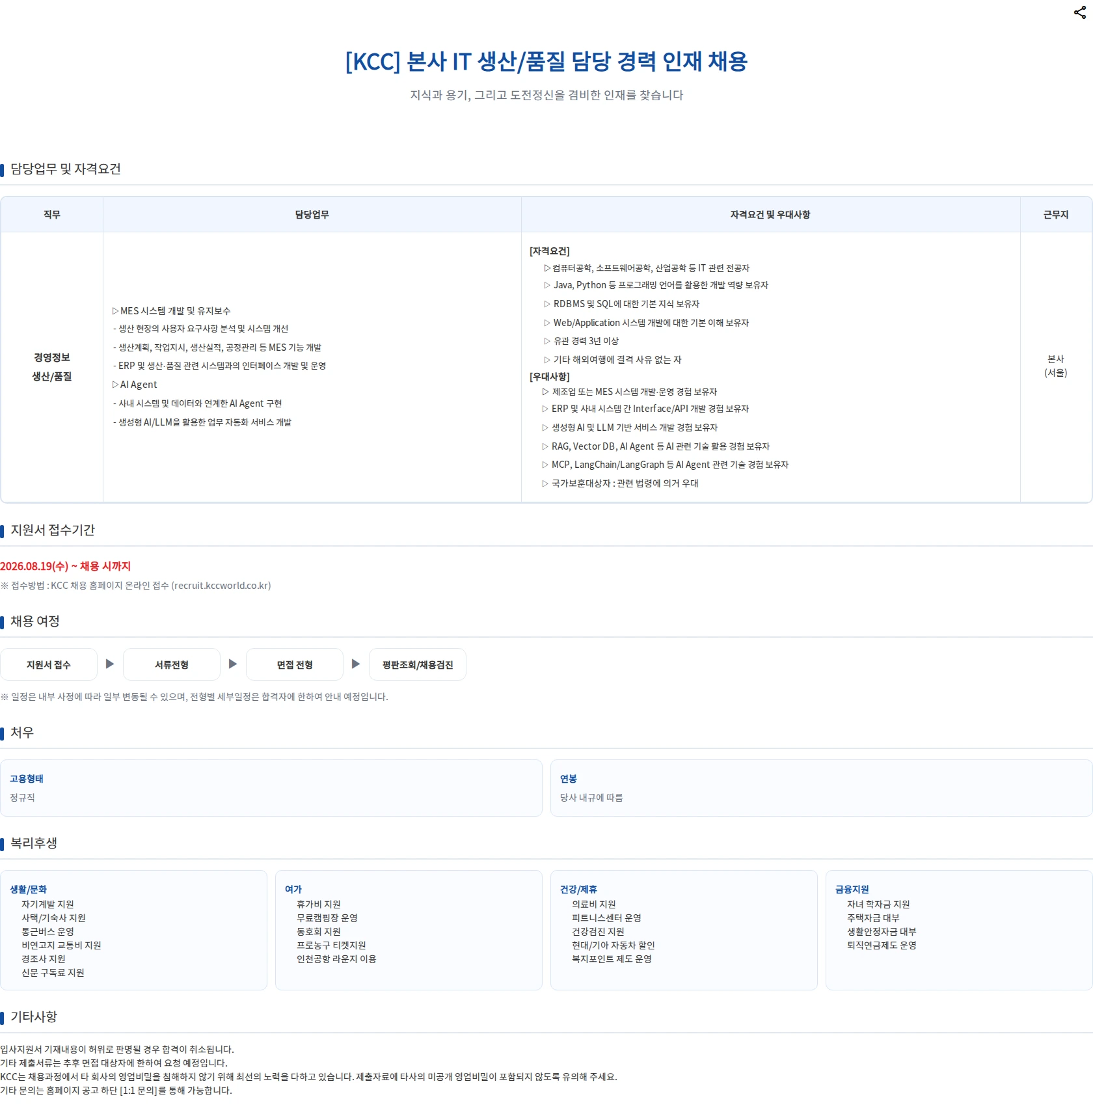Click the 건강/제휴 benefit heading
Image resolution: width=1093 pixels, height=1116 pixels.
pos(578,890)
